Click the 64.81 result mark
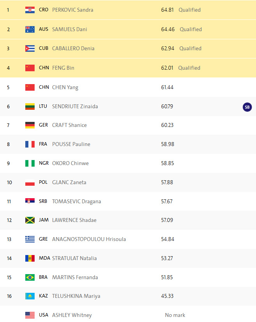The height and width of the screenshot is (322, 256). [x=168, y=10]
